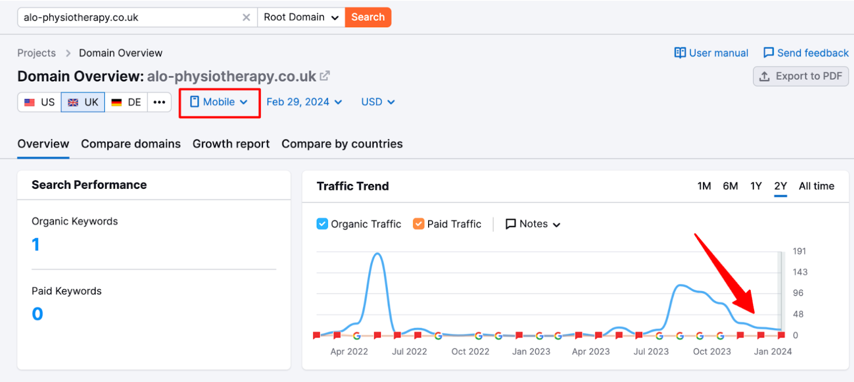Click the orange Search button

tap(368, 17)
